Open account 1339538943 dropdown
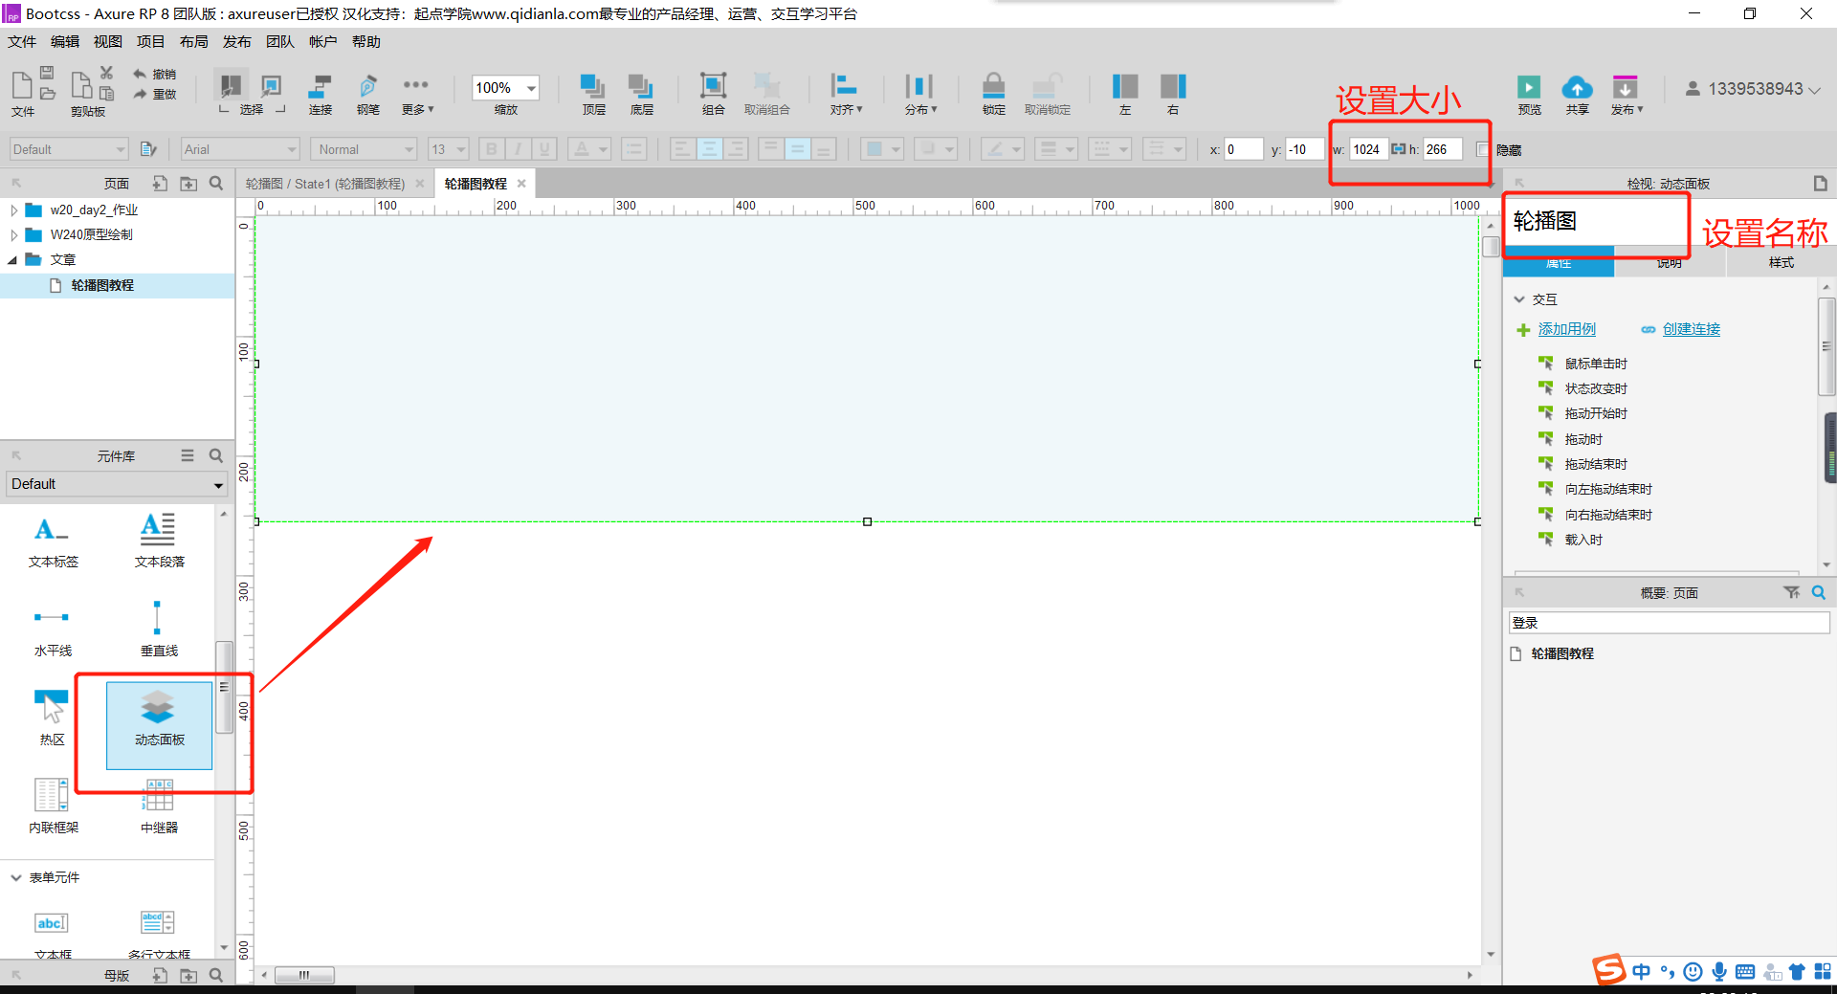1837x994 pixels. pos(1753,89)
